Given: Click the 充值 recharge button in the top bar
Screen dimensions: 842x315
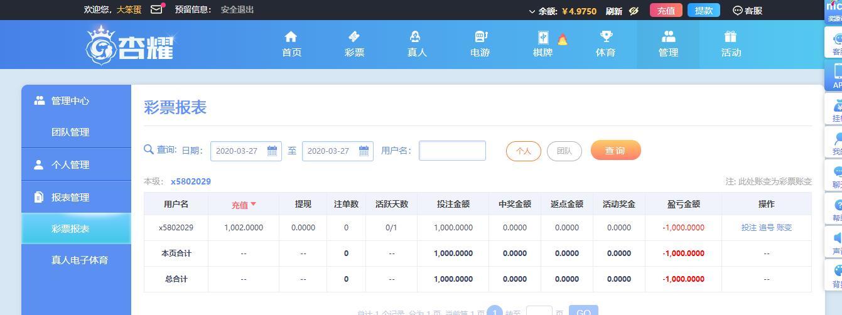Looking at the screenshot, I should tap(666, 10).
